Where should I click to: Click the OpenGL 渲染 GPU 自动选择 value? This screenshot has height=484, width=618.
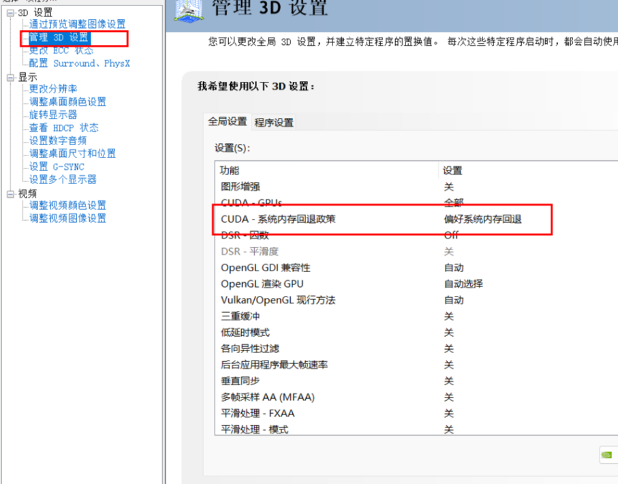tap(463, 284)
